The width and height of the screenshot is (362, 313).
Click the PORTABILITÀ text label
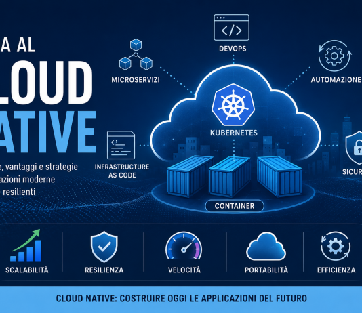click(266, 270)
